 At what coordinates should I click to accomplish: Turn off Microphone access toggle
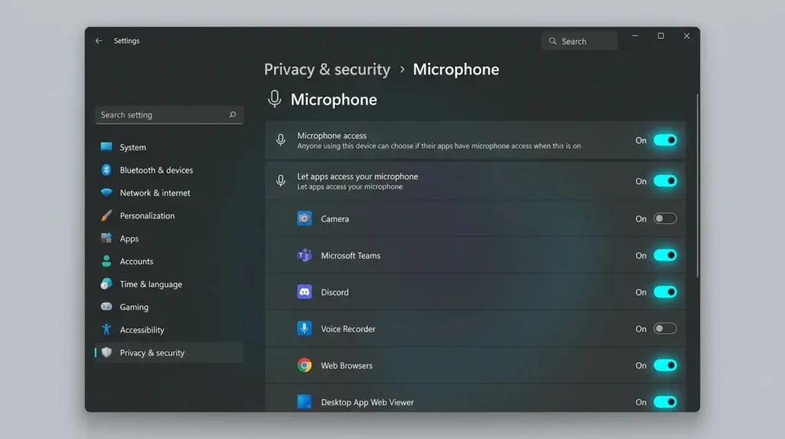665,140
